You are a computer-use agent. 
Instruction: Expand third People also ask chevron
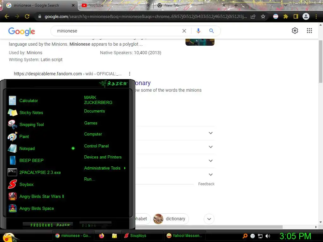[x=210, y=160]
